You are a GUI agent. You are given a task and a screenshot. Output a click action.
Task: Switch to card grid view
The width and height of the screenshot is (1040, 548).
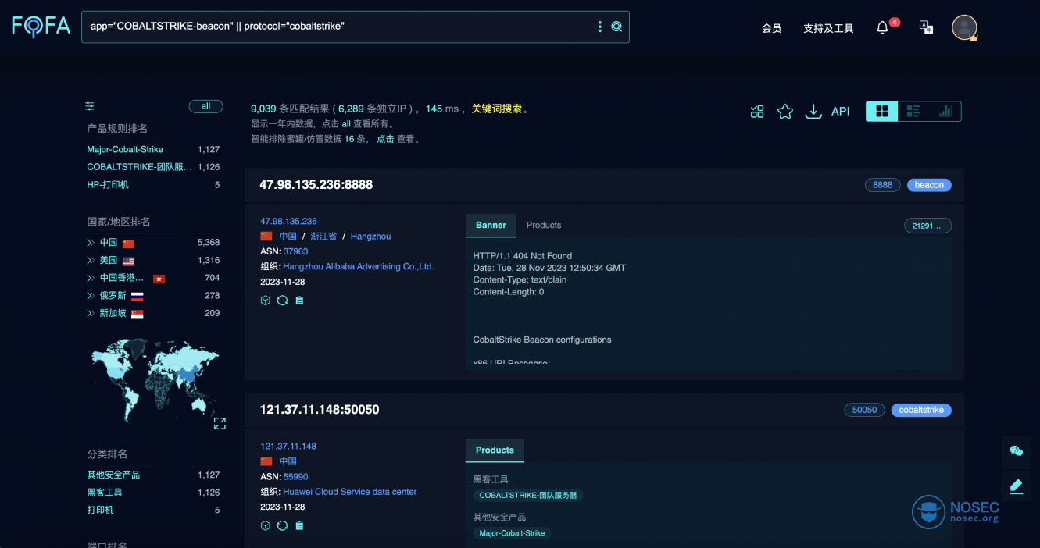[882, 112]
